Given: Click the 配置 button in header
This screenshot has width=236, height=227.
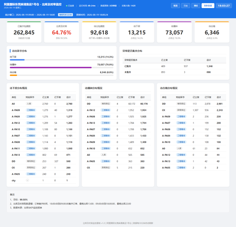Looking at the screenshot, I should (x=176, y=6).
